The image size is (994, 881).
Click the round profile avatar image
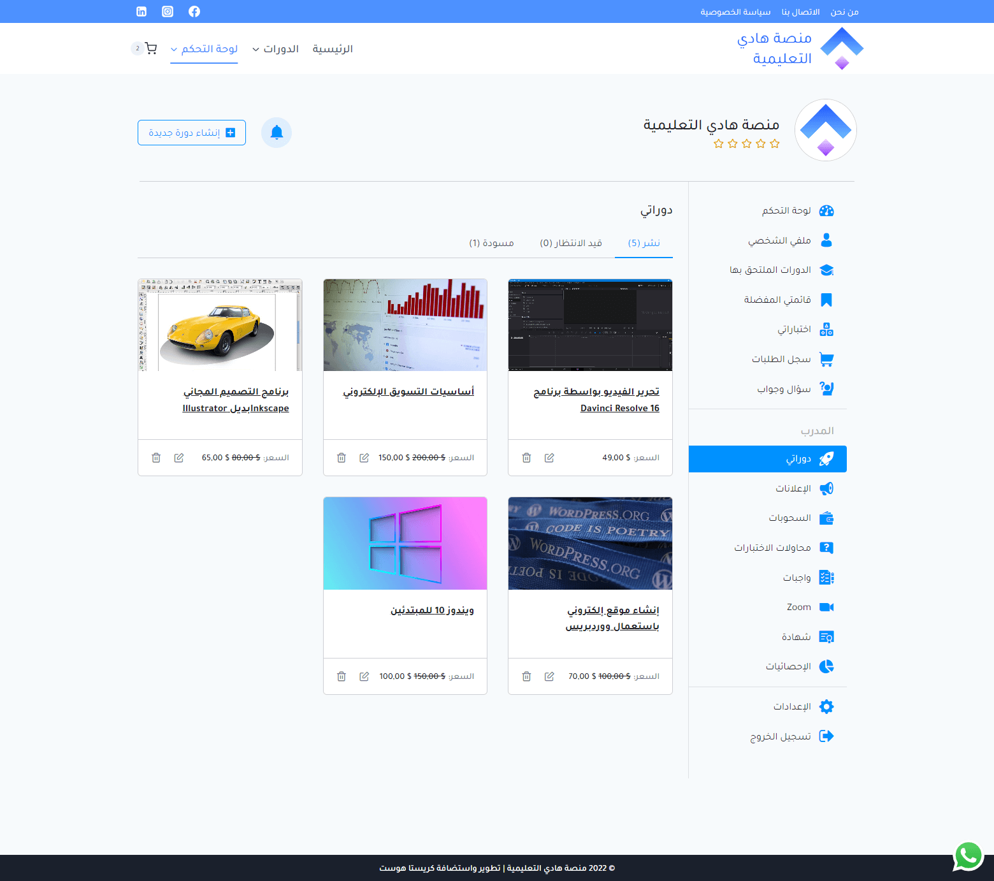pyautogui.click(x=826, y=130)
